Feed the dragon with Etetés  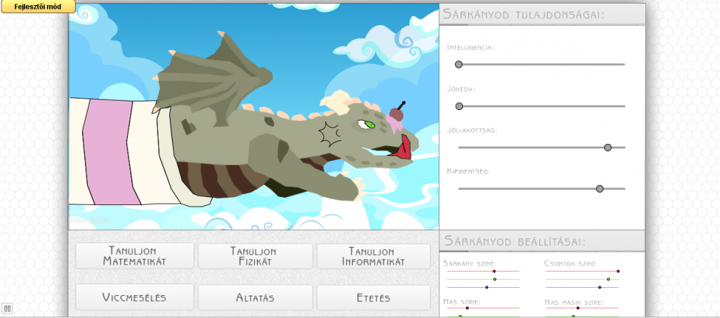tap(373, 297)
